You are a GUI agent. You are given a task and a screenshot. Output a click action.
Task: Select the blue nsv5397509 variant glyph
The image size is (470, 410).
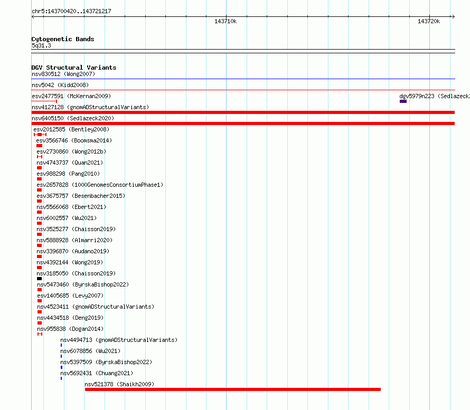(61, 367)
